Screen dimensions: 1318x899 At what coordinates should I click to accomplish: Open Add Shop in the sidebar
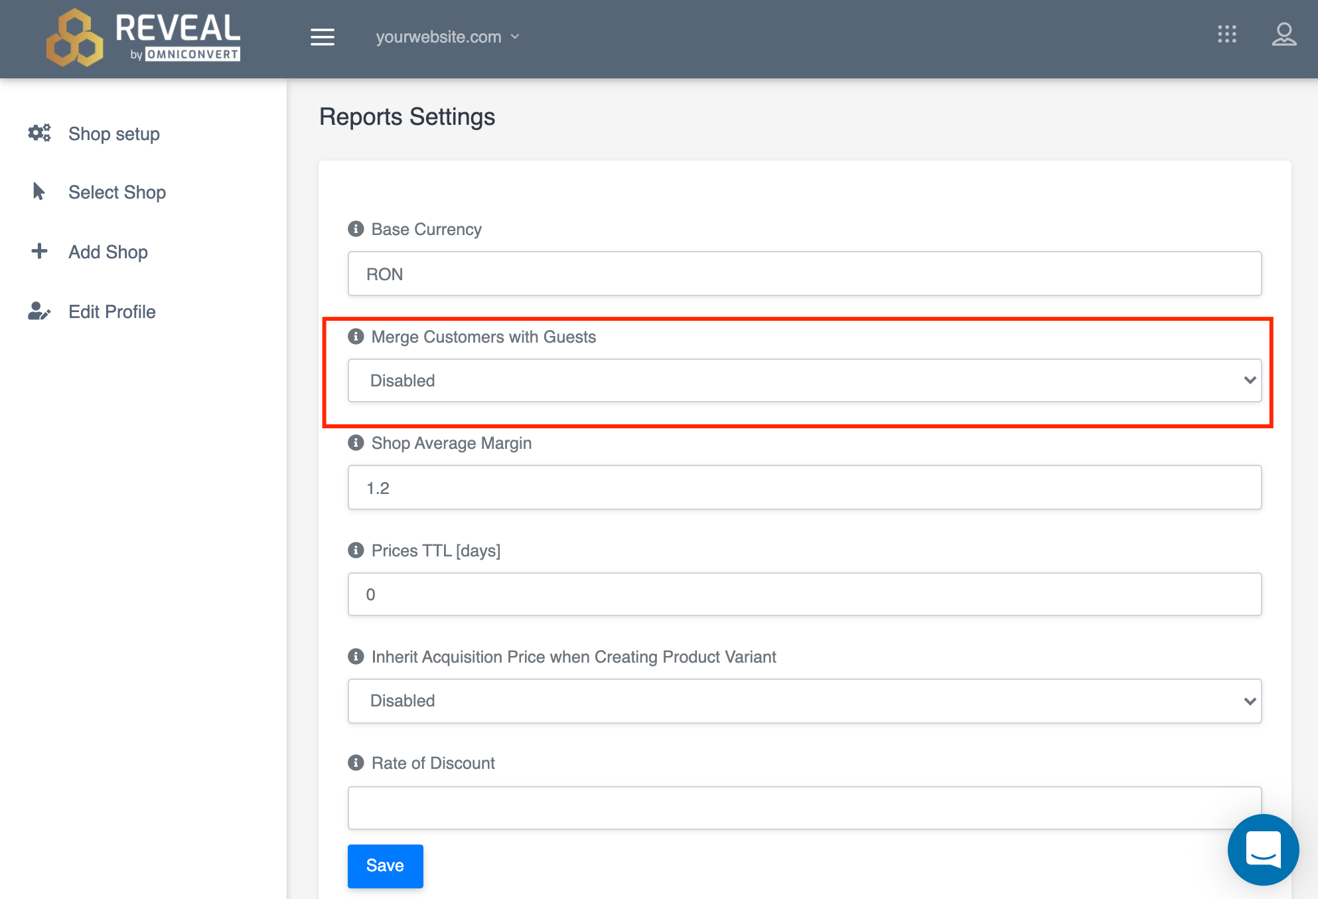108,252
